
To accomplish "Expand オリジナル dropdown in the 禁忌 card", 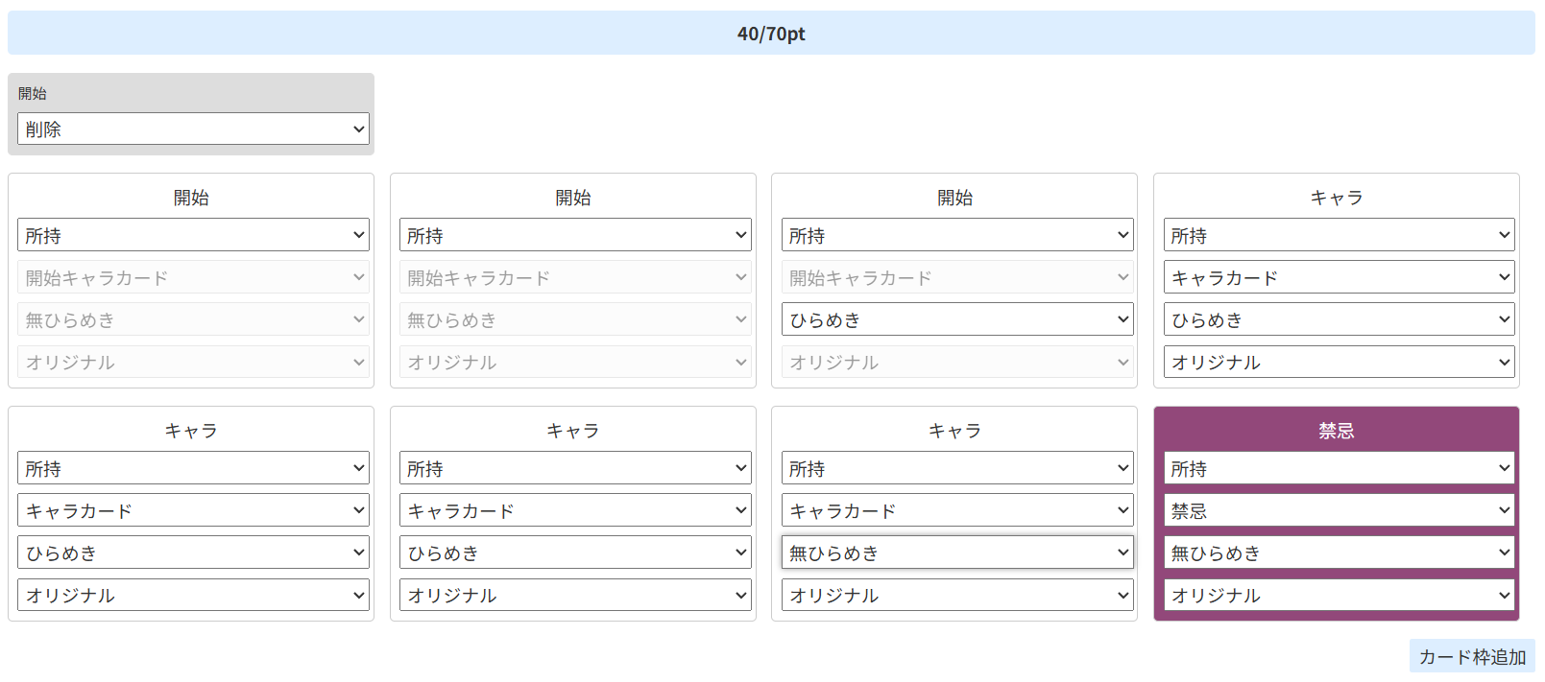I will pyautogui.click(x=1339, y=596).
